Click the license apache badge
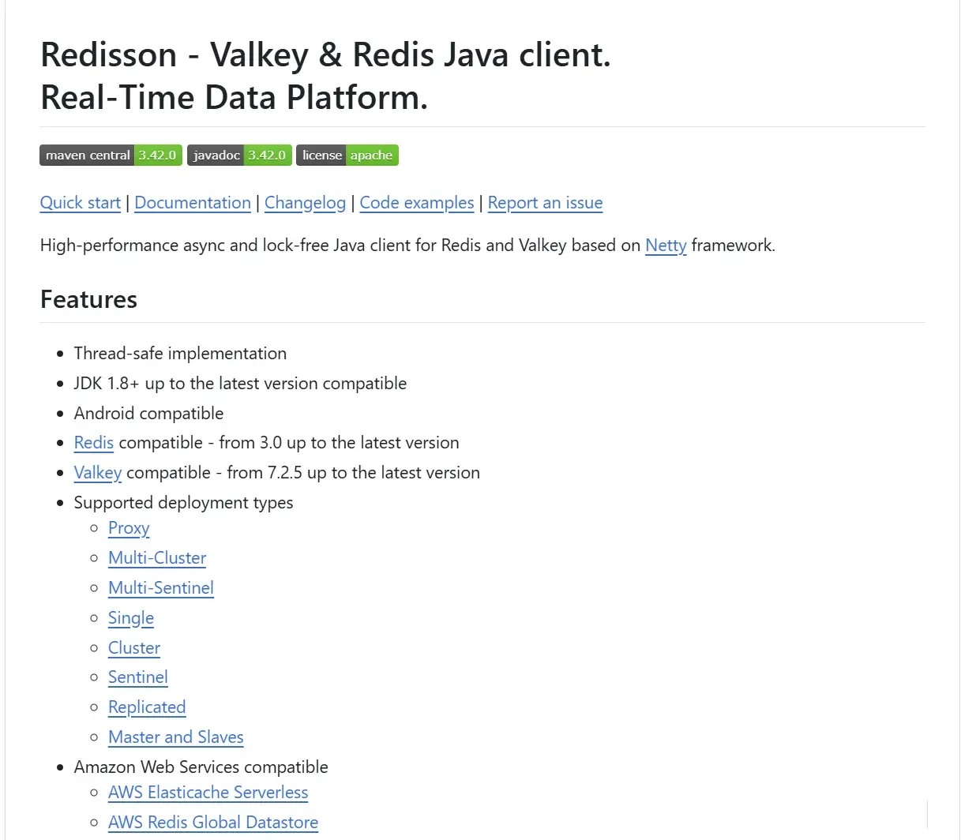 347,156
